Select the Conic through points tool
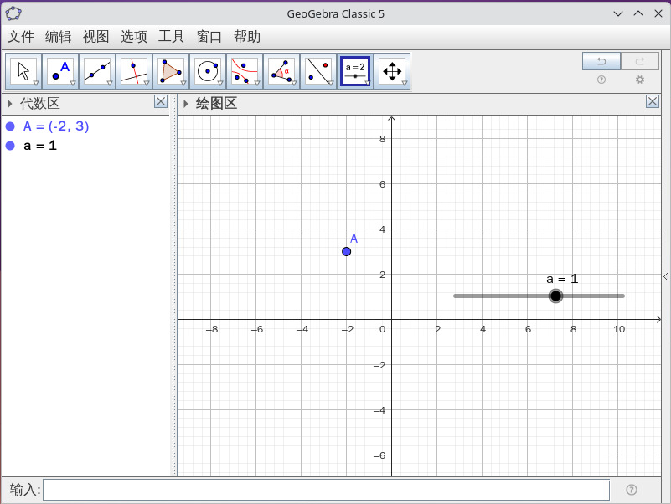671x504 pixels. pos(245,71)
